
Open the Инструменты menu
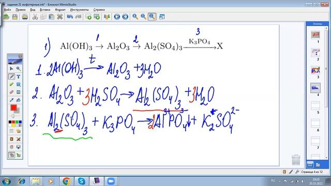tap(79, 10)
